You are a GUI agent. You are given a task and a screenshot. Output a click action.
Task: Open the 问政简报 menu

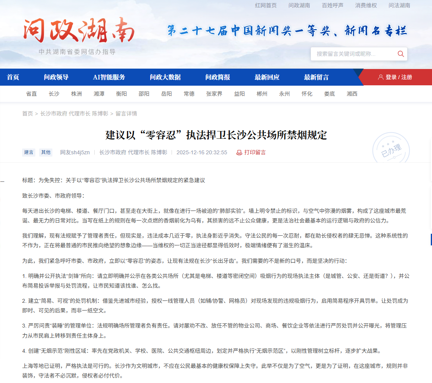click(218, 77)
